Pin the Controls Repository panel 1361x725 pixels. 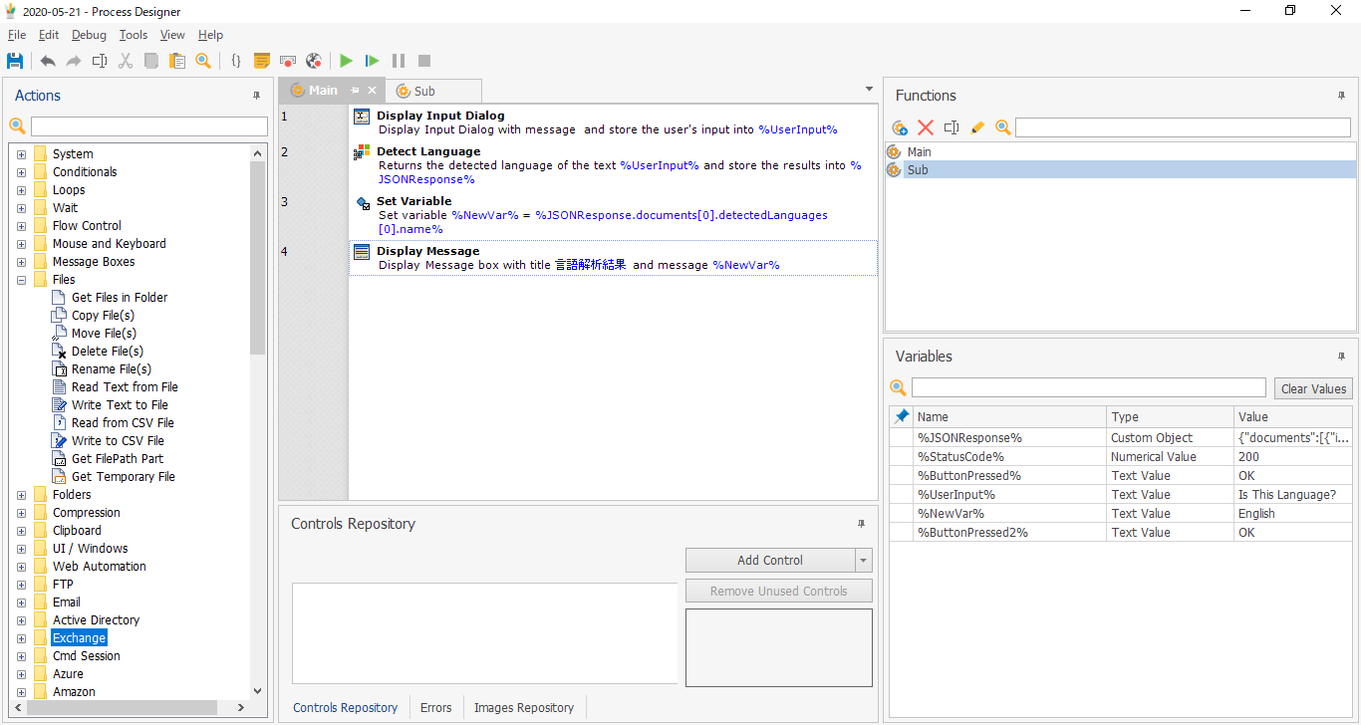click(861, 523)
